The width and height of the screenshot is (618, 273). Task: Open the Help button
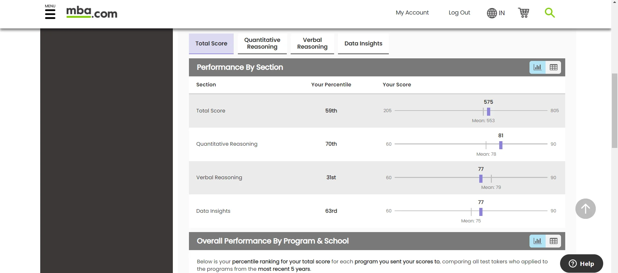tap(581, 264)
